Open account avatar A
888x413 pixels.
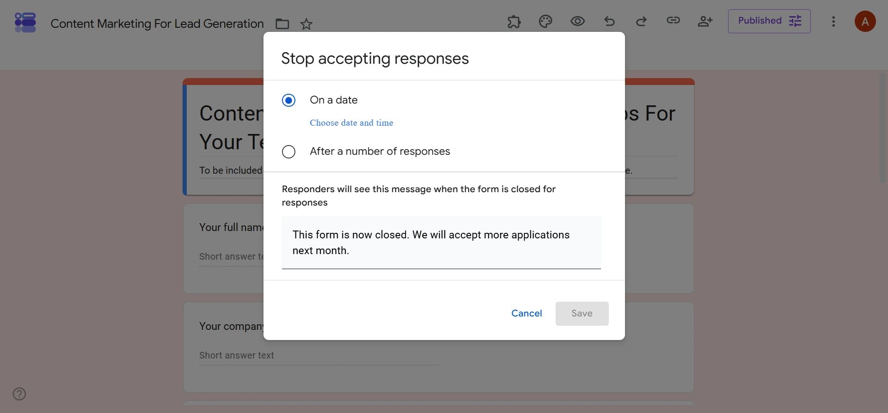pyautogui.click(x=865, y=21)
